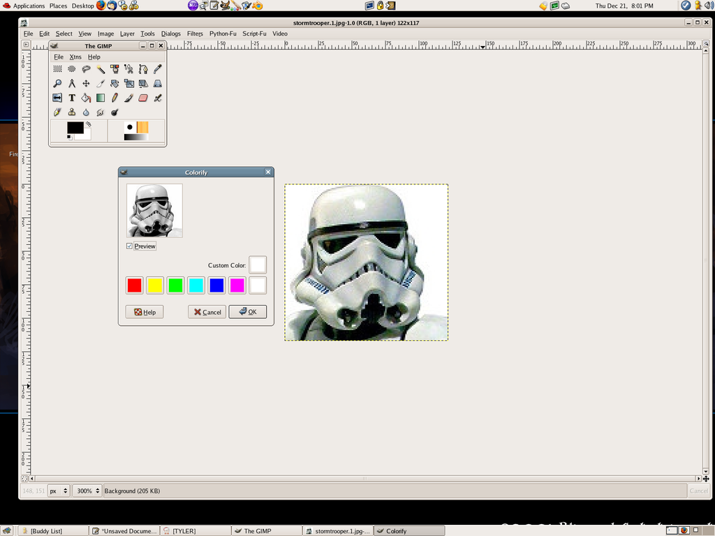Pick the Fuzzy Select magic wand tool

(100, 68)
